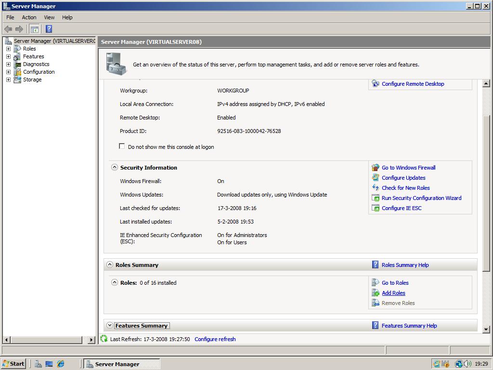
Task: Open the File menu
Action: (10, 17)
